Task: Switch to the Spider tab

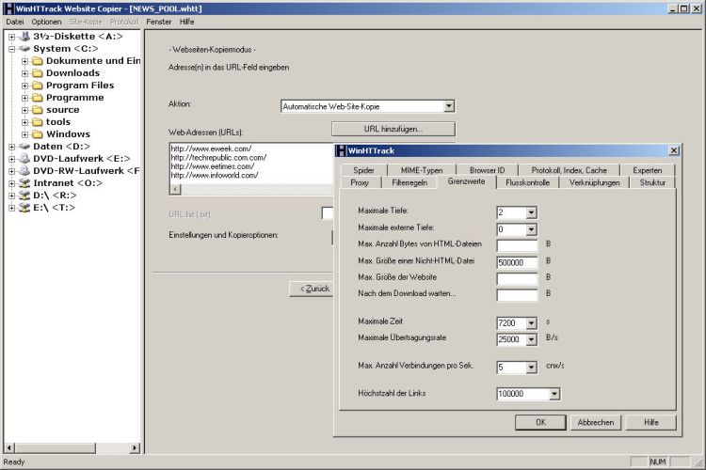Action: (363, 170)
